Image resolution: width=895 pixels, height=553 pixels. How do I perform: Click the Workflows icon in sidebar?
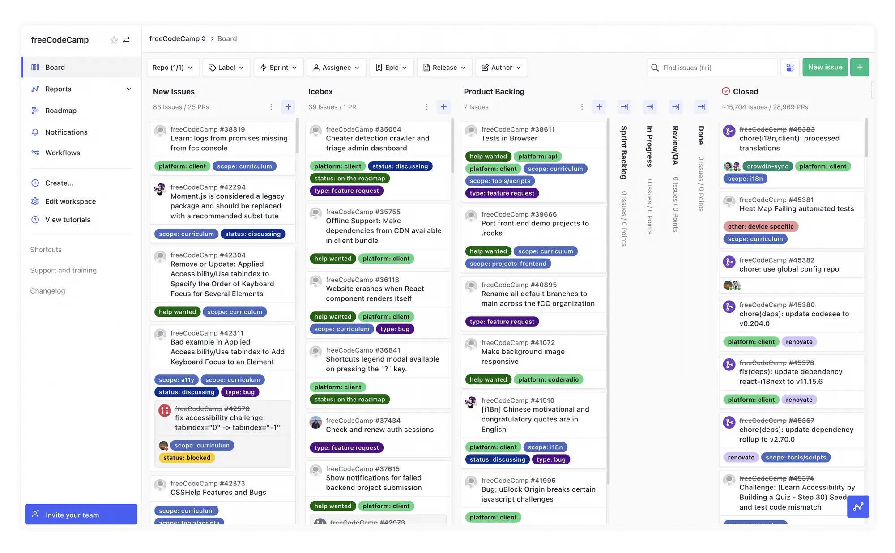(x=35, y=153)
